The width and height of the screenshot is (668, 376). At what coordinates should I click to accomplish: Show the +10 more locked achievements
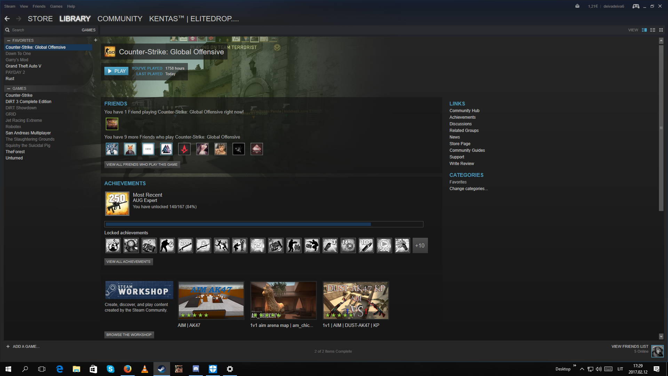click(x=420, y=245)
